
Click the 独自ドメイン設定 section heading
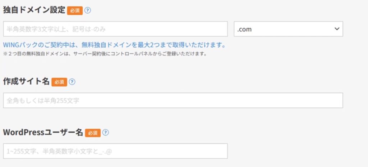click(34, 10)
